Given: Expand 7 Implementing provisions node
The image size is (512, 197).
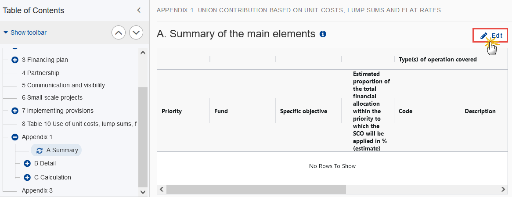Looking at the screenshot, I should point(14,111).
